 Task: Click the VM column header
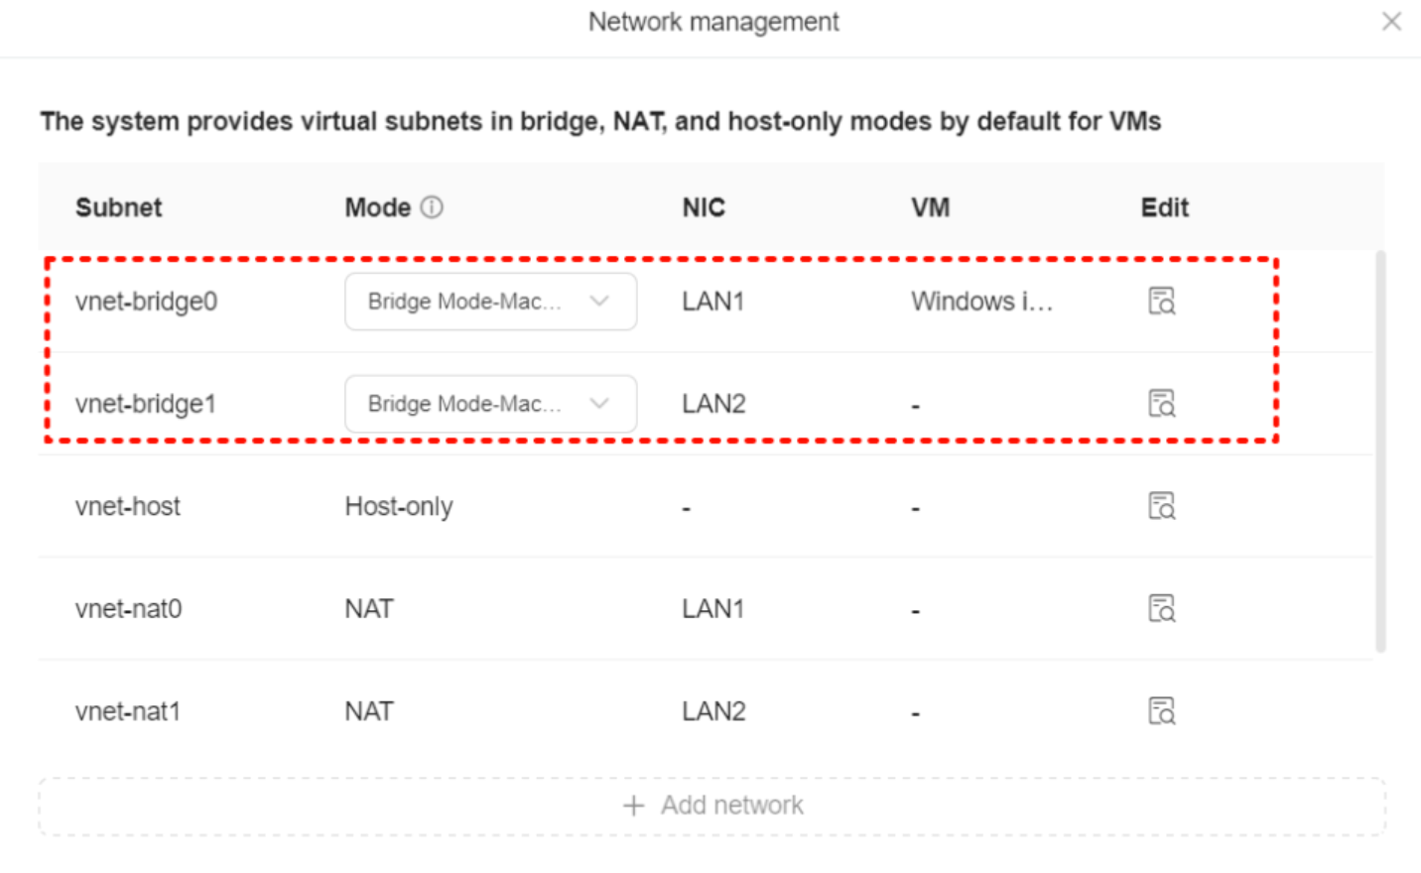tap(930, 207)
